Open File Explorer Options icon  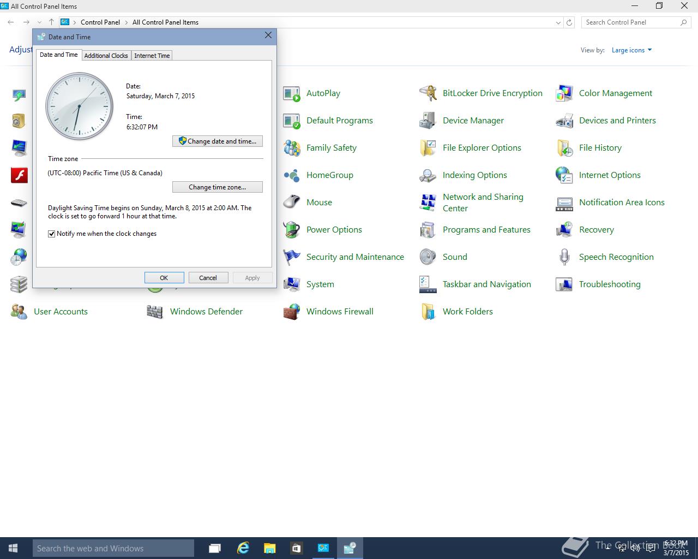tap(428, 148)
